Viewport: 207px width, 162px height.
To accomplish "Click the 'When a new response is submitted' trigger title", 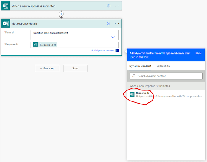I will coord(34,6).
